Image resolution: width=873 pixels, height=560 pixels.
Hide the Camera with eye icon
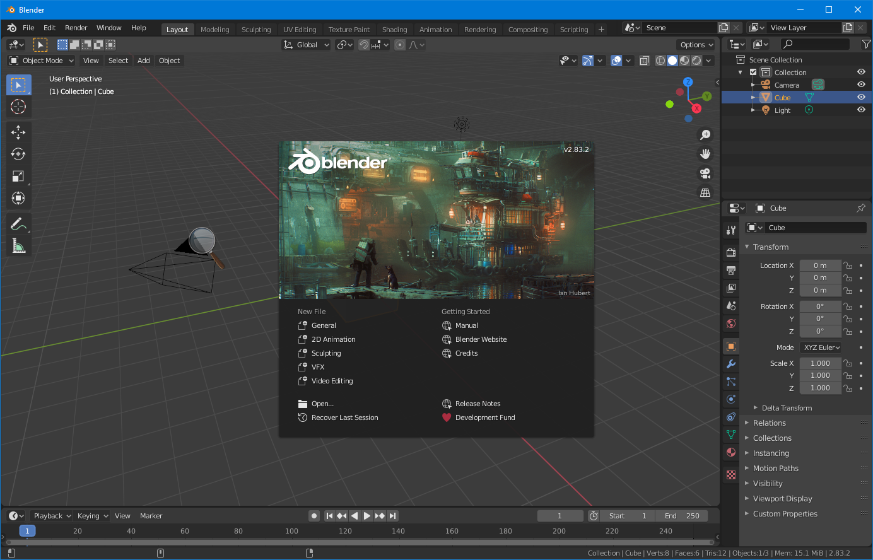coord(861,85)
